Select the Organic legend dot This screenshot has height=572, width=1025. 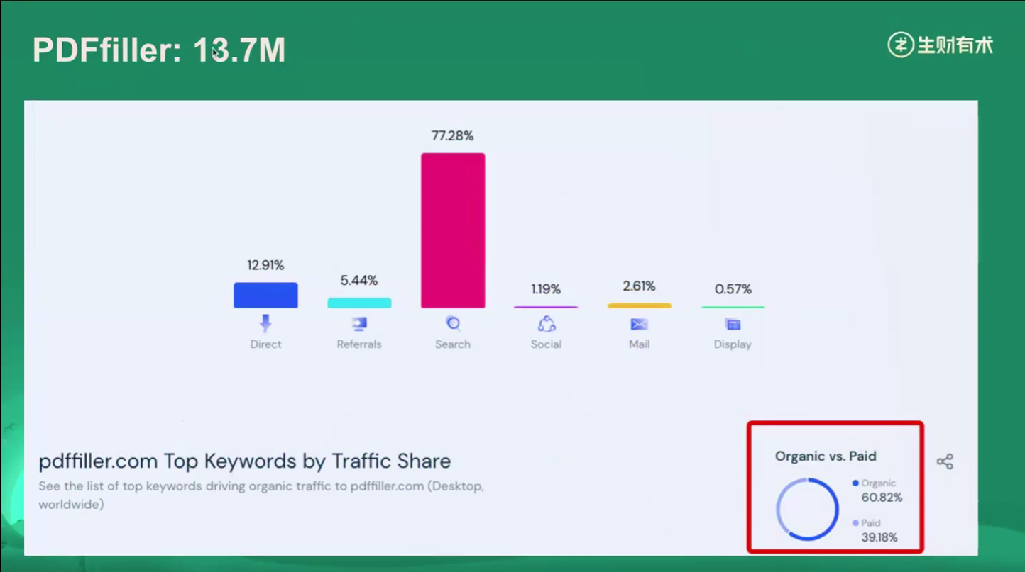click(x=855, y=483)
